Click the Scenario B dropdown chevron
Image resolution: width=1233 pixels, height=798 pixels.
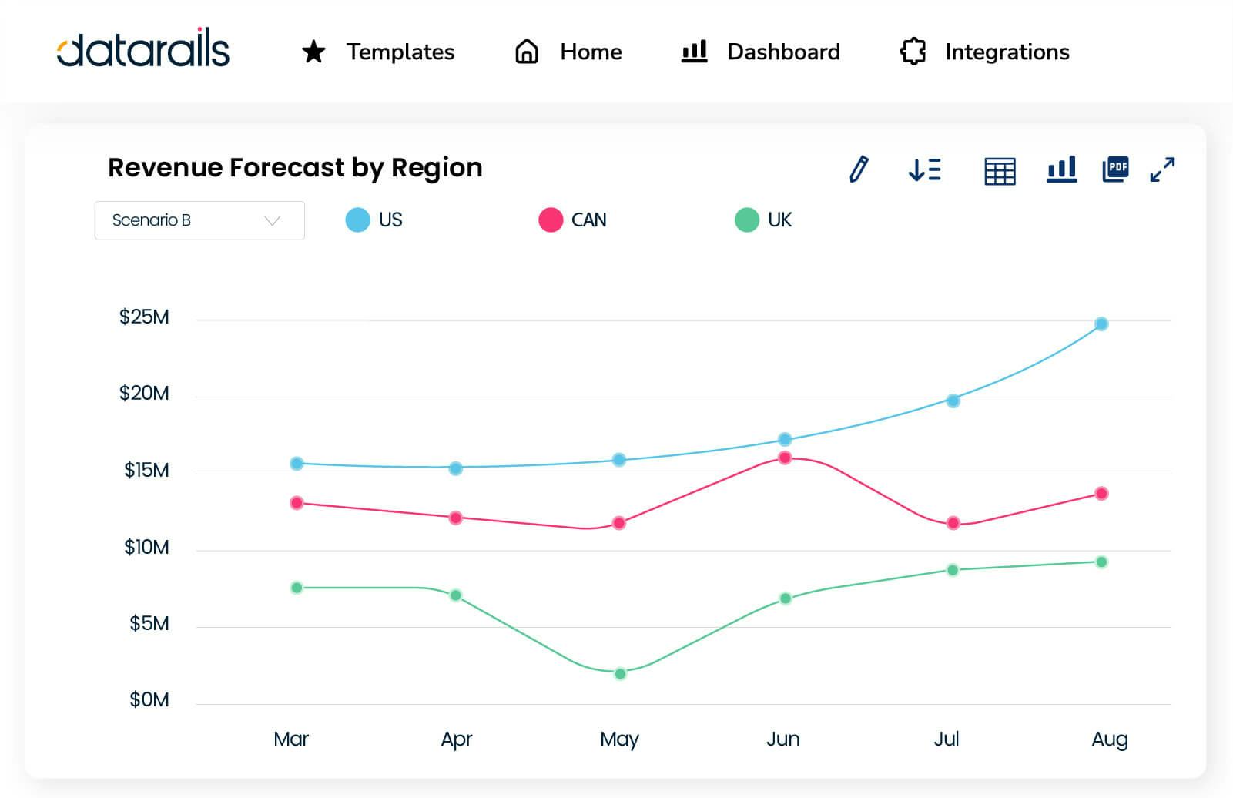click(x=271, y=220)
